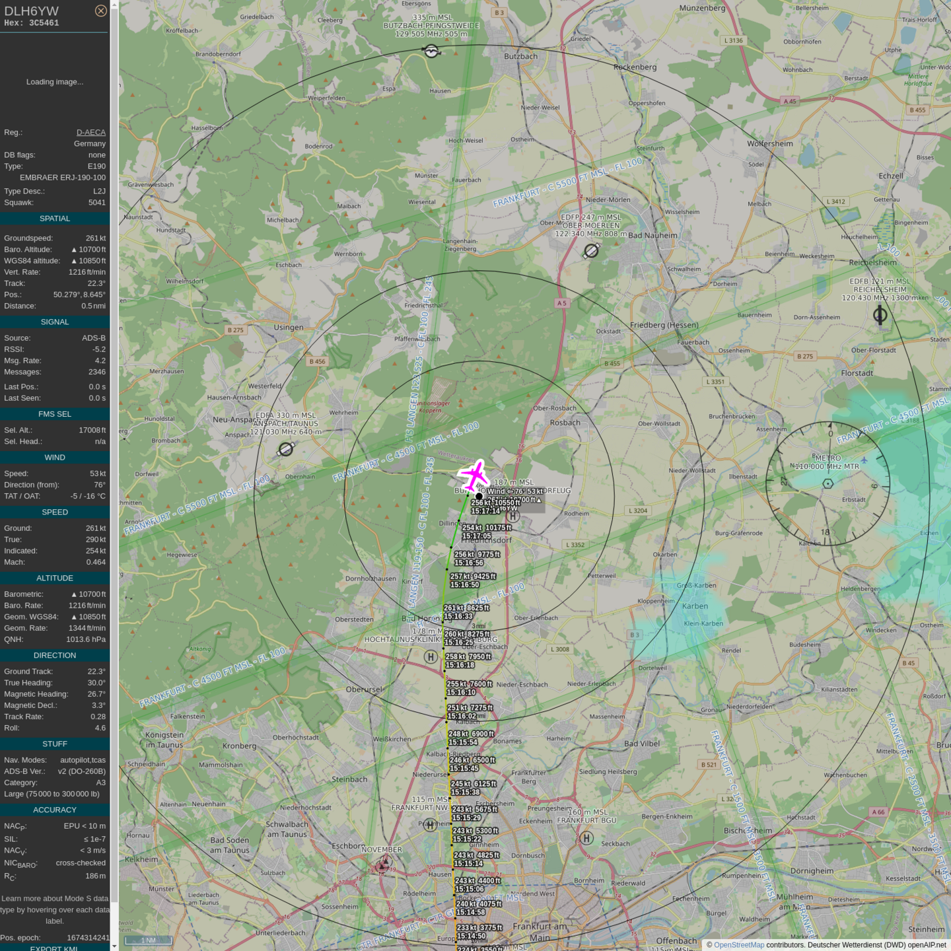The width and height of the screenshot is (951, 951).
Task: Click the EDFA Anspach/Taunus airfield icon
Action: coord(286,449)
